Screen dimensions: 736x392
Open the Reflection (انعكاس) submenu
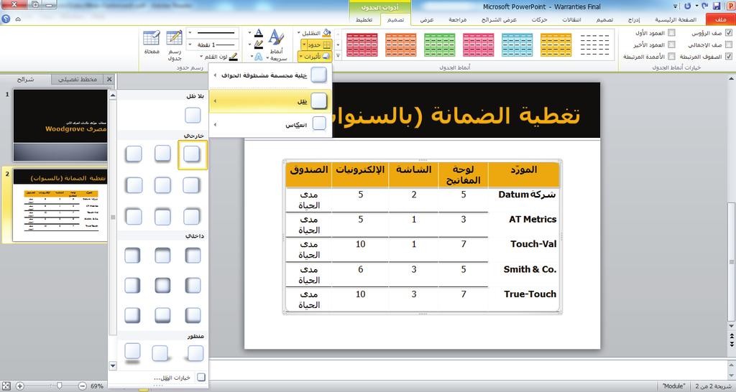click(270, 125)
